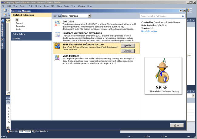The image size is (197, 139).
Task: Click the Version 3.0 detail text
Action: (x=147, y=28)
